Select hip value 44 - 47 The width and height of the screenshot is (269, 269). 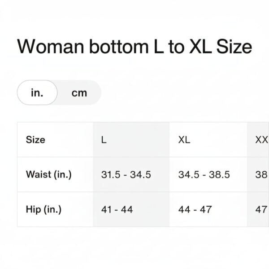coord(195,209)
